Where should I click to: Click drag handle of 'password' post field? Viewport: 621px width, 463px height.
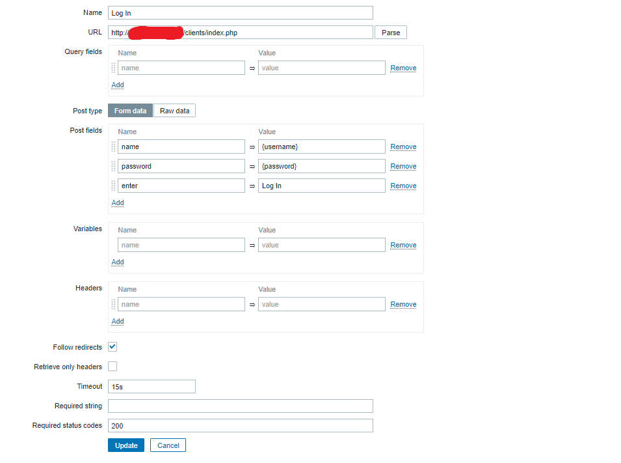pyautogui.click(x=113, y=166)
